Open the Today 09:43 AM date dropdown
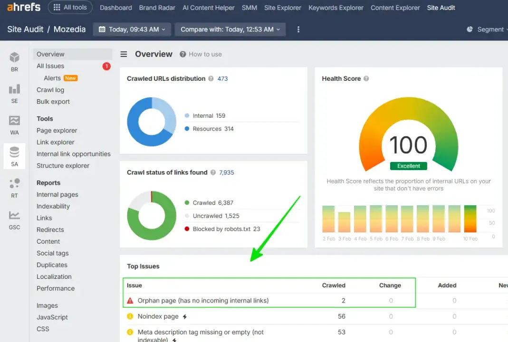The height and width of the screenshot is (342, 508). [x=134, y=29]
